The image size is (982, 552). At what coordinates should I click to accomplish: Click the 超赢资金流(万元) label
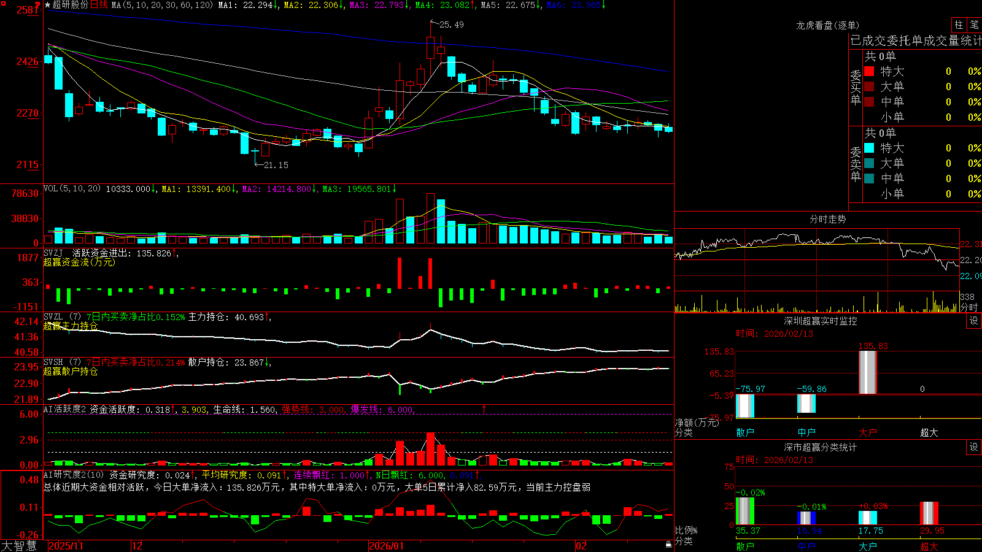[79, 262]
